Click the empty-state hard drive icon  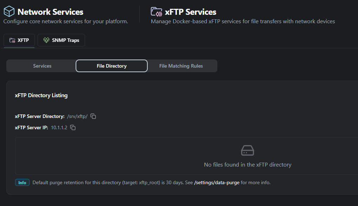pyautogui.click(x=247, y=150)
